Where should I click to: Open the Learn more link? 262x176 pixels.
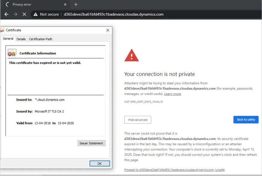pos(172,94)
